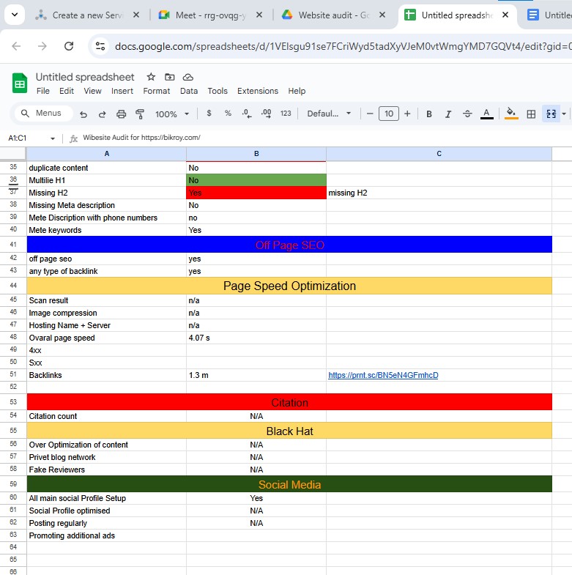Image resolution: width=572 pixels, height=575 pixels.
Task: Toggle italic formatting
Action: [x=448, y=114]
